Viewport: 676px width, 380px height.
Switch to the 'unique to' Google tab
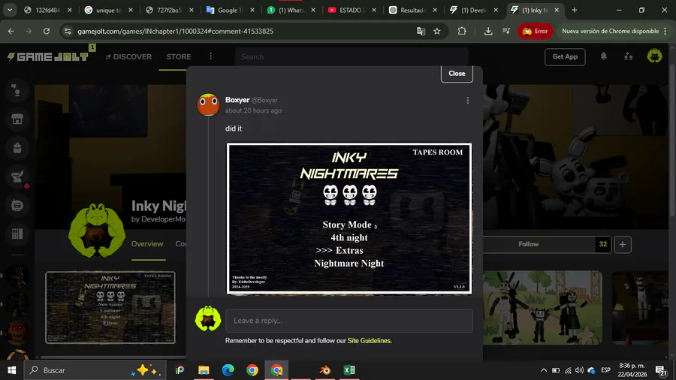(x=109, y=10)
